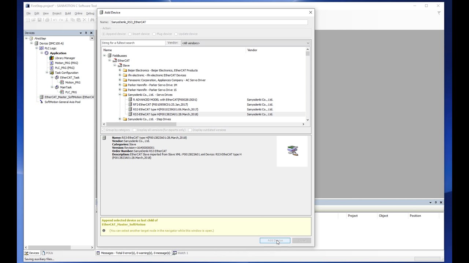Switch to the POUs tab
The width and height of the screenshot is (469, 263).
(x=47, y=253)
